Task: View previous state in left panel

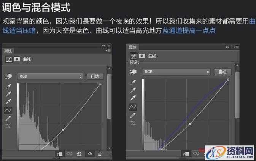Action: (x=69, y=154)
